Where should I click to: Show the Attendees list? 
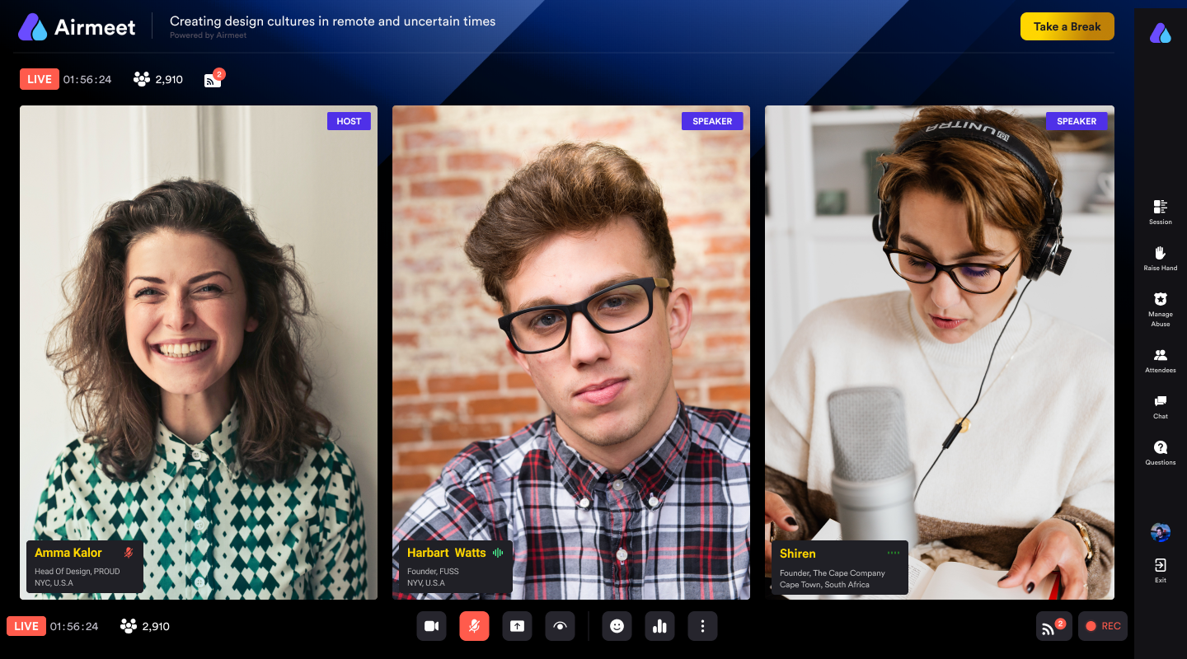pyautogui.click(x=1160, y=359)
